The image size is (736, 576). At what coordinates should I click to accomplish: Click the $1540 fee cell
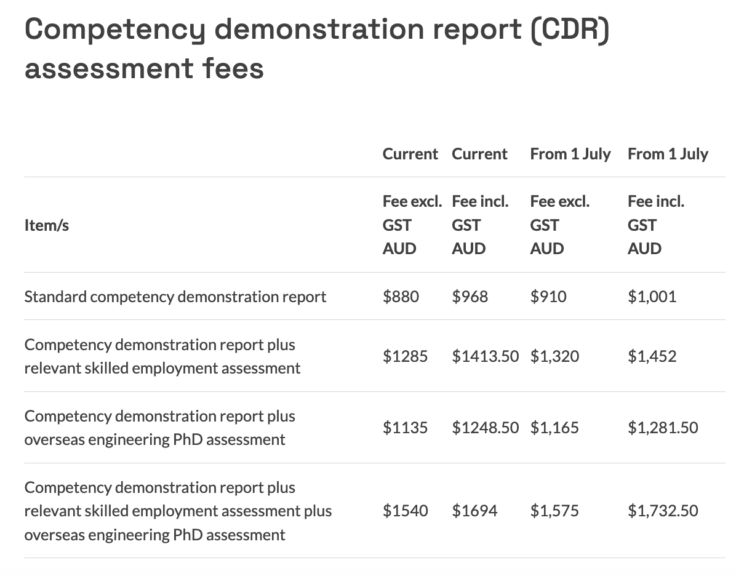(x=405, y=511)
